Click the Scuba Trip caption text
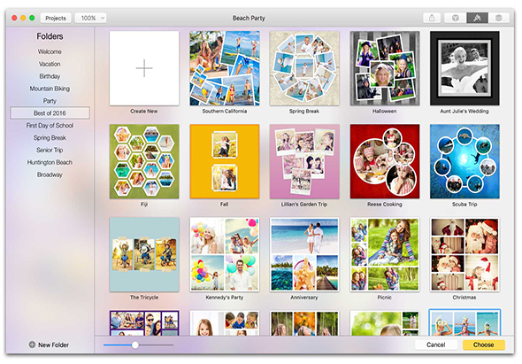The width and height of the screenshot is (522, 364). 464,204
